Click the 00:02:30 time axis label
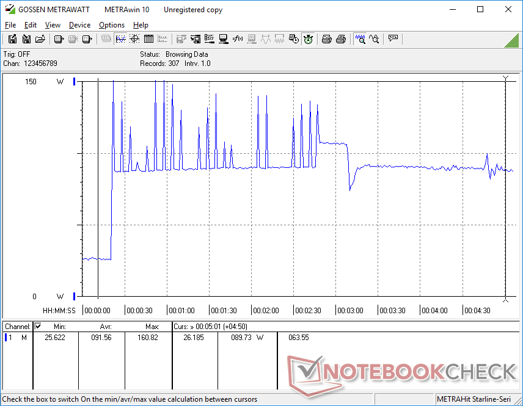The width and height of the screenshot is (523, 406). [x=308, y=311]
